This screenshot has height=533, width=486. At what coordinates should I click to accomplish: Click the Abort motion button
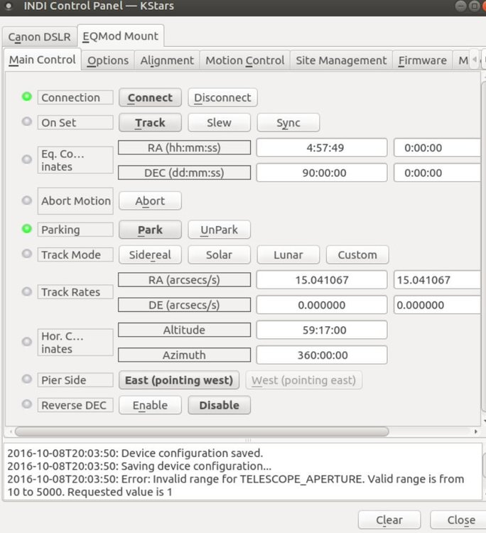(150, 201)
